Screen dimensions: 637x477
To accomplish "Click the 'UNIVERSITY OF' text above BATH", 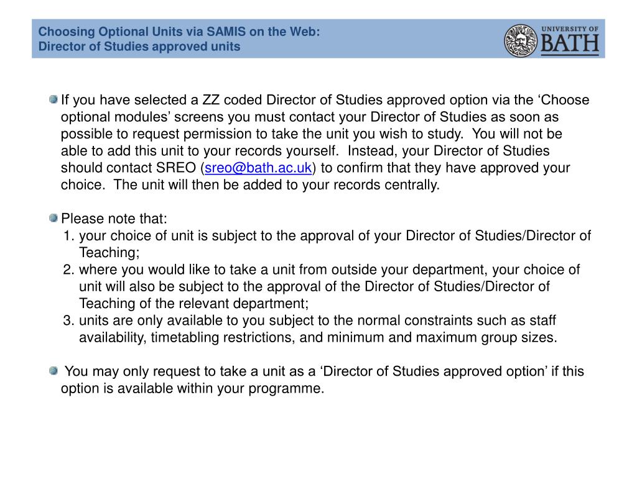I will pyautogui.click(x=570, y=29).
